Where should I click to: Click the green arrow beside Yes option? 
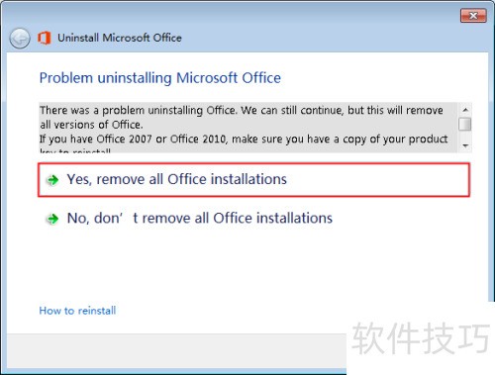coord(52,180)
